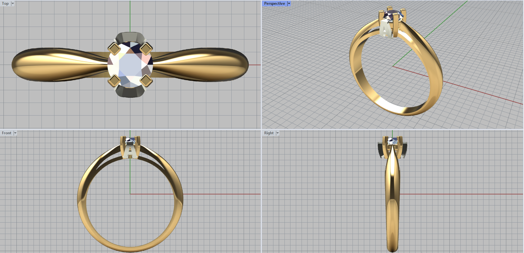
Task: Pick the lower-left prong in Top view
Action: (114, 80)
